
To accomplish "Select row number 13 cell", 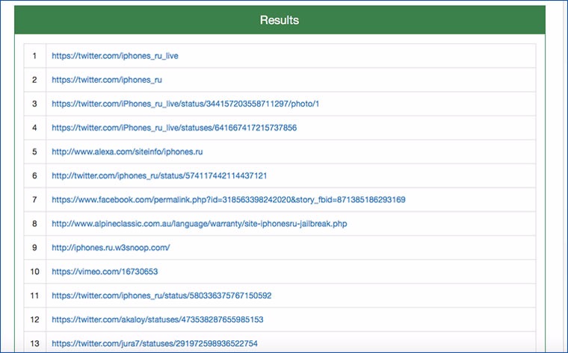I will pyautogui.click(x=35, y=343).
